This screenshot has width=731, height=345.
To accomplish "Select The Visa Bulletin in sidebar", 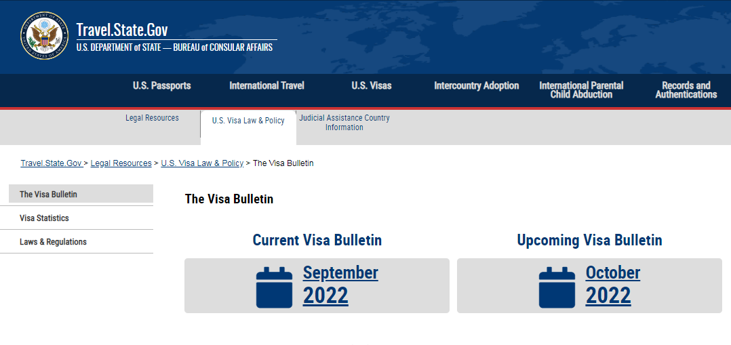I will click(x=81, y=194).
